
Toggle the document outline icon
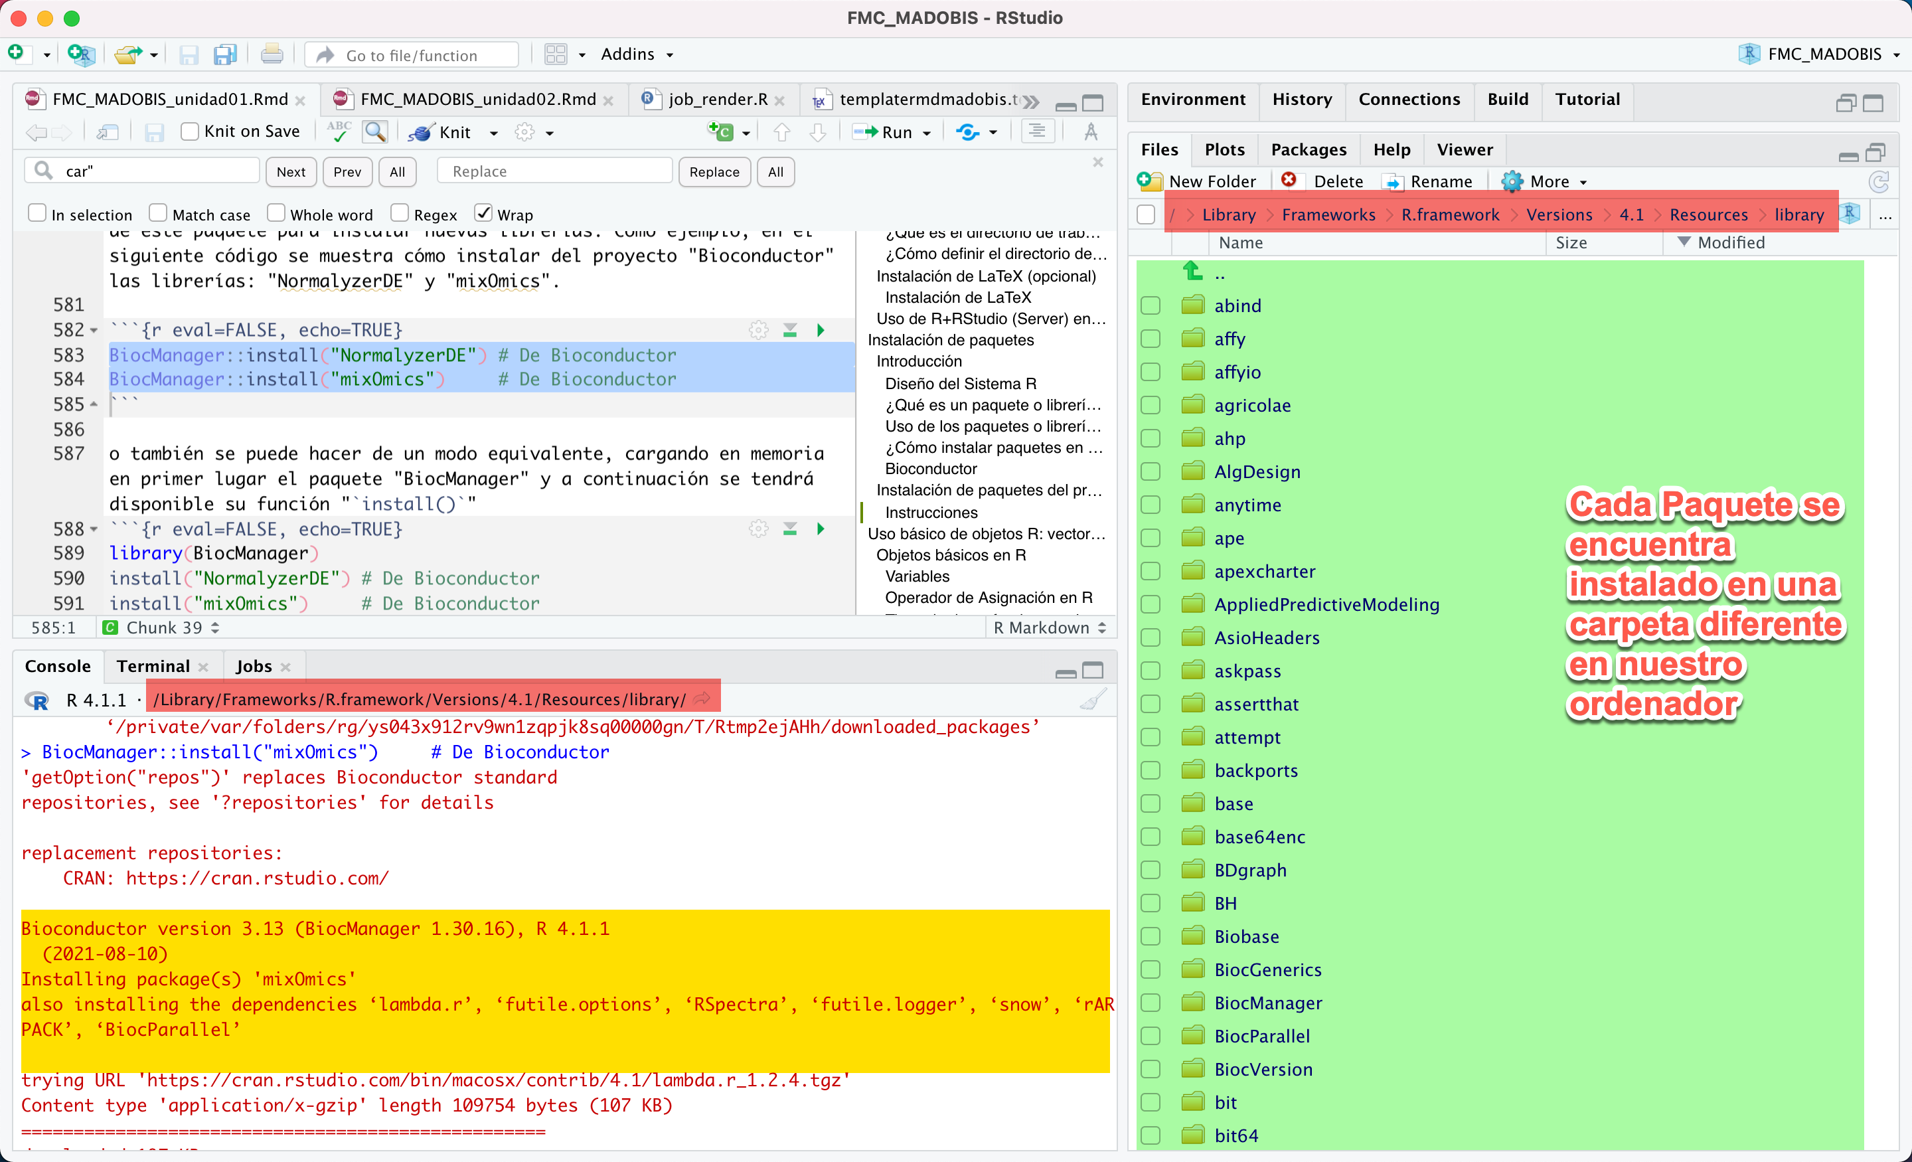(x=1037, y=132)
